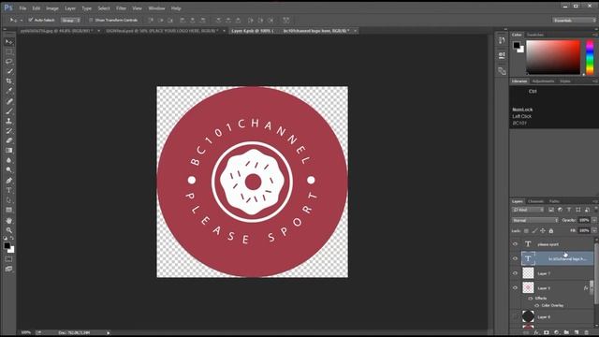Switch to the Adjustments tab
599x337 pixels.
pos(543,81)
